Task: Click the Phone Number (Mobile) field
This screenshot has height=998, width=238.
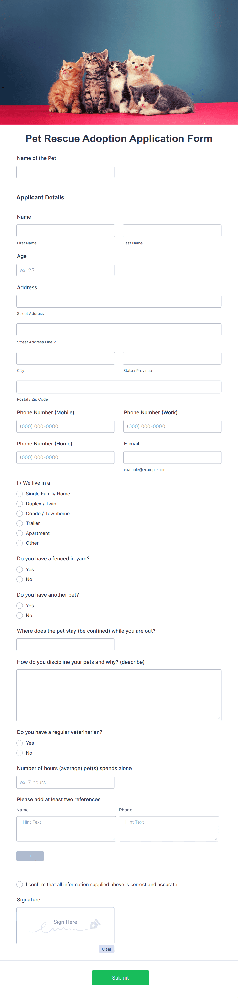Action: 65,426
